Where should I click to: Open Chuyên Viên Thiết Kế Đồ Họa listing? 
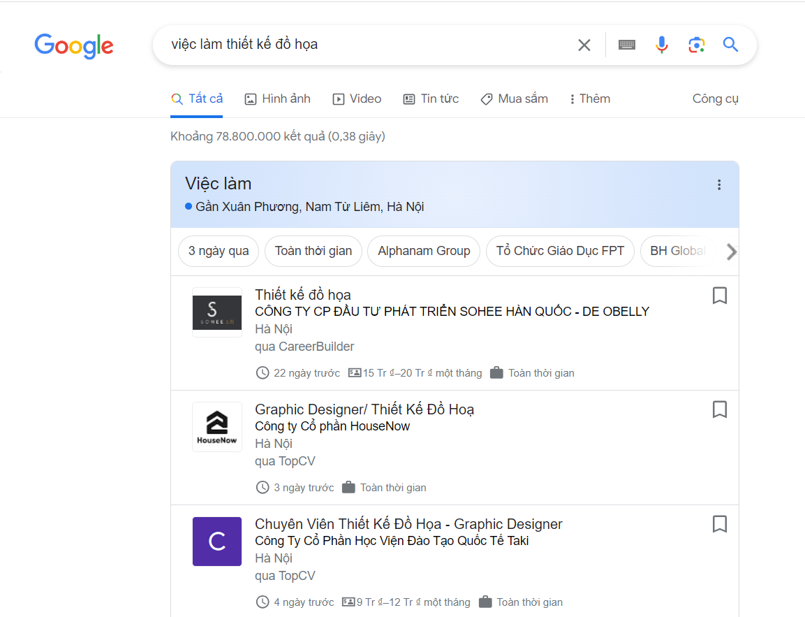[408, 524]
